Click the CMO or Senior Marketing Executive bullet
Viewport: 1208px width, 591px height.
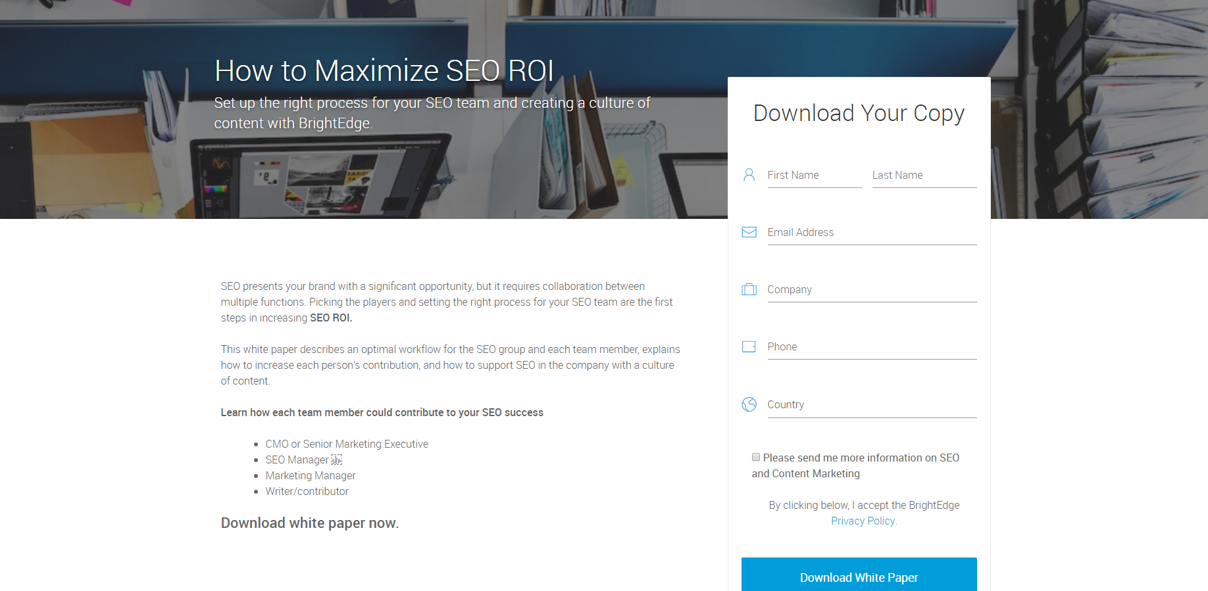click(x=347, y=444)
